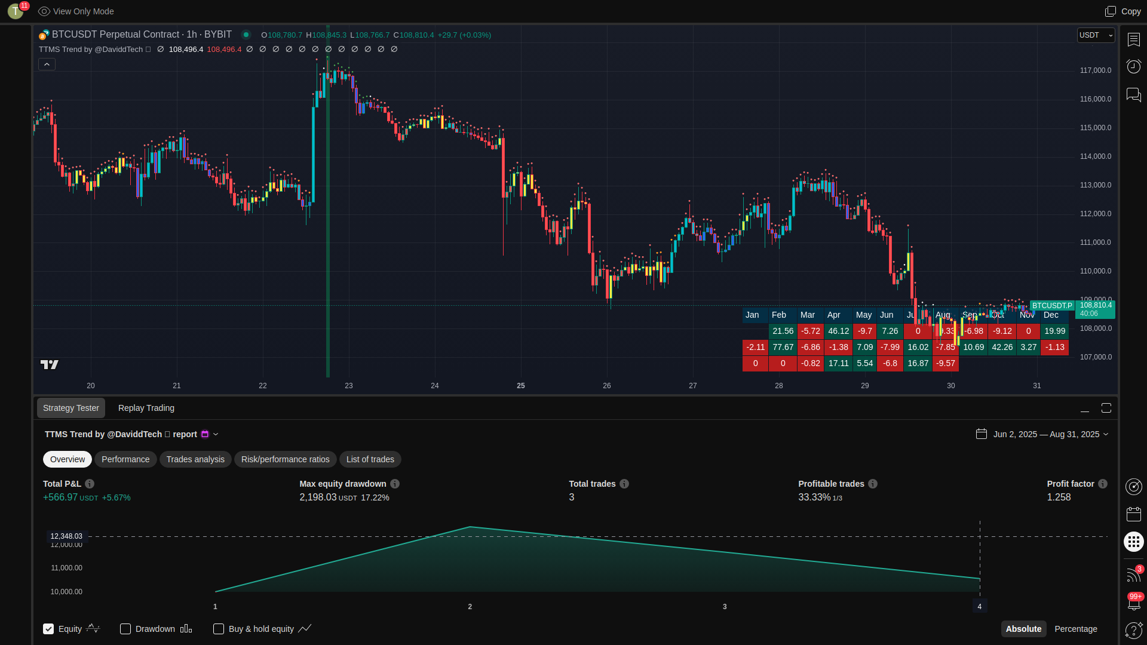Click trade marker 4 on equity axis

pyautogui.click(x=980, y=607)
